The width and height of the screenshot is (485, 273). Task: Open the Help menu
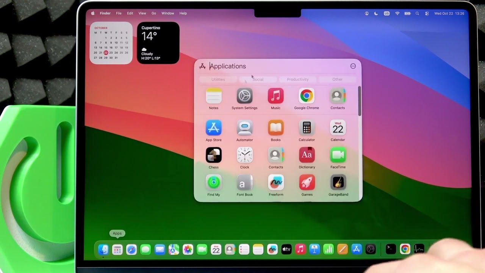(x=183, y=13)
